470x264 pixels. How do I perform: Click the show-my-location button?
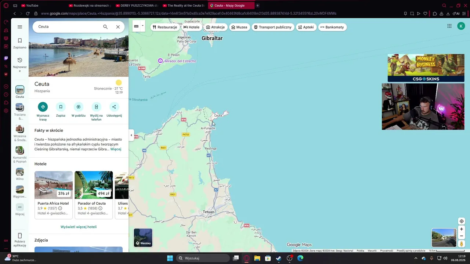[462, 221]
